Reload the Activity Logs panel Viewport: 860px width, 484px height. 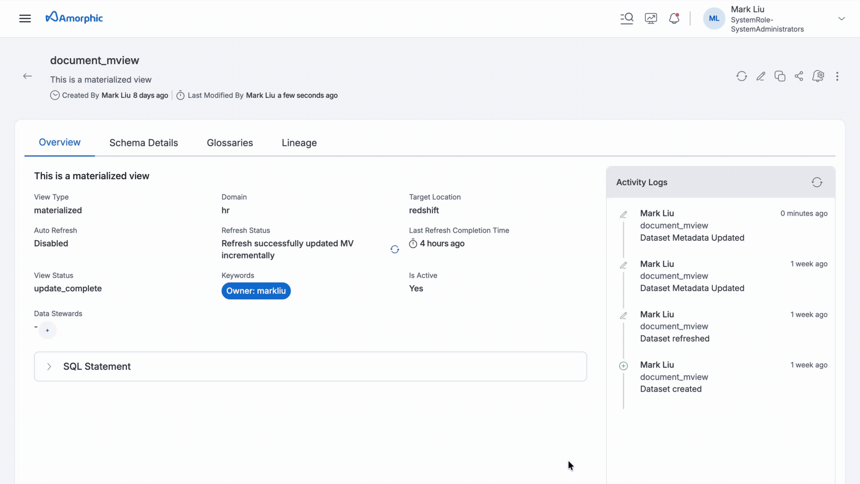(x=817, y=182)
